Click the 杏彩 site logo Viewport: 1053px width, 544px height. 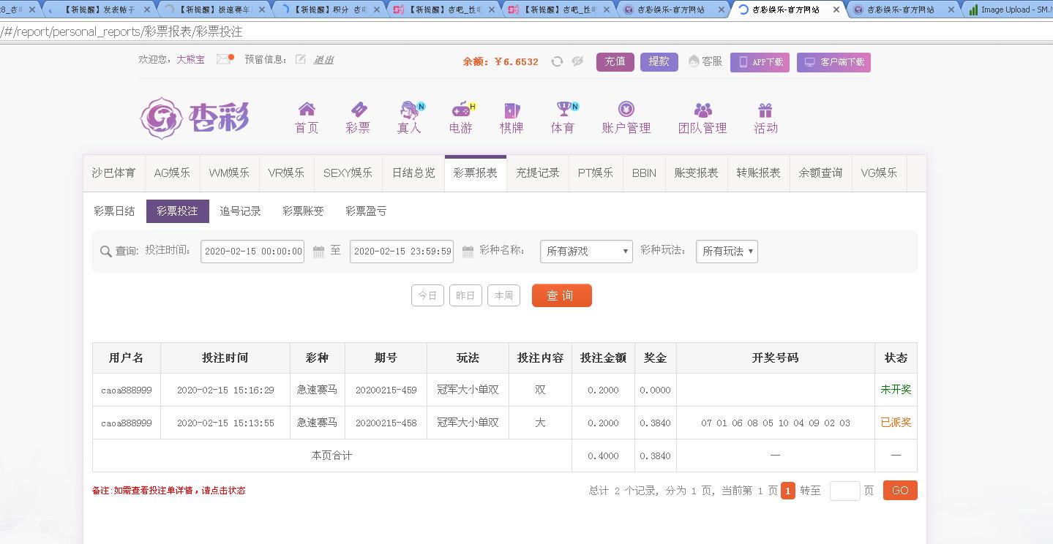(x=195, y=118)
